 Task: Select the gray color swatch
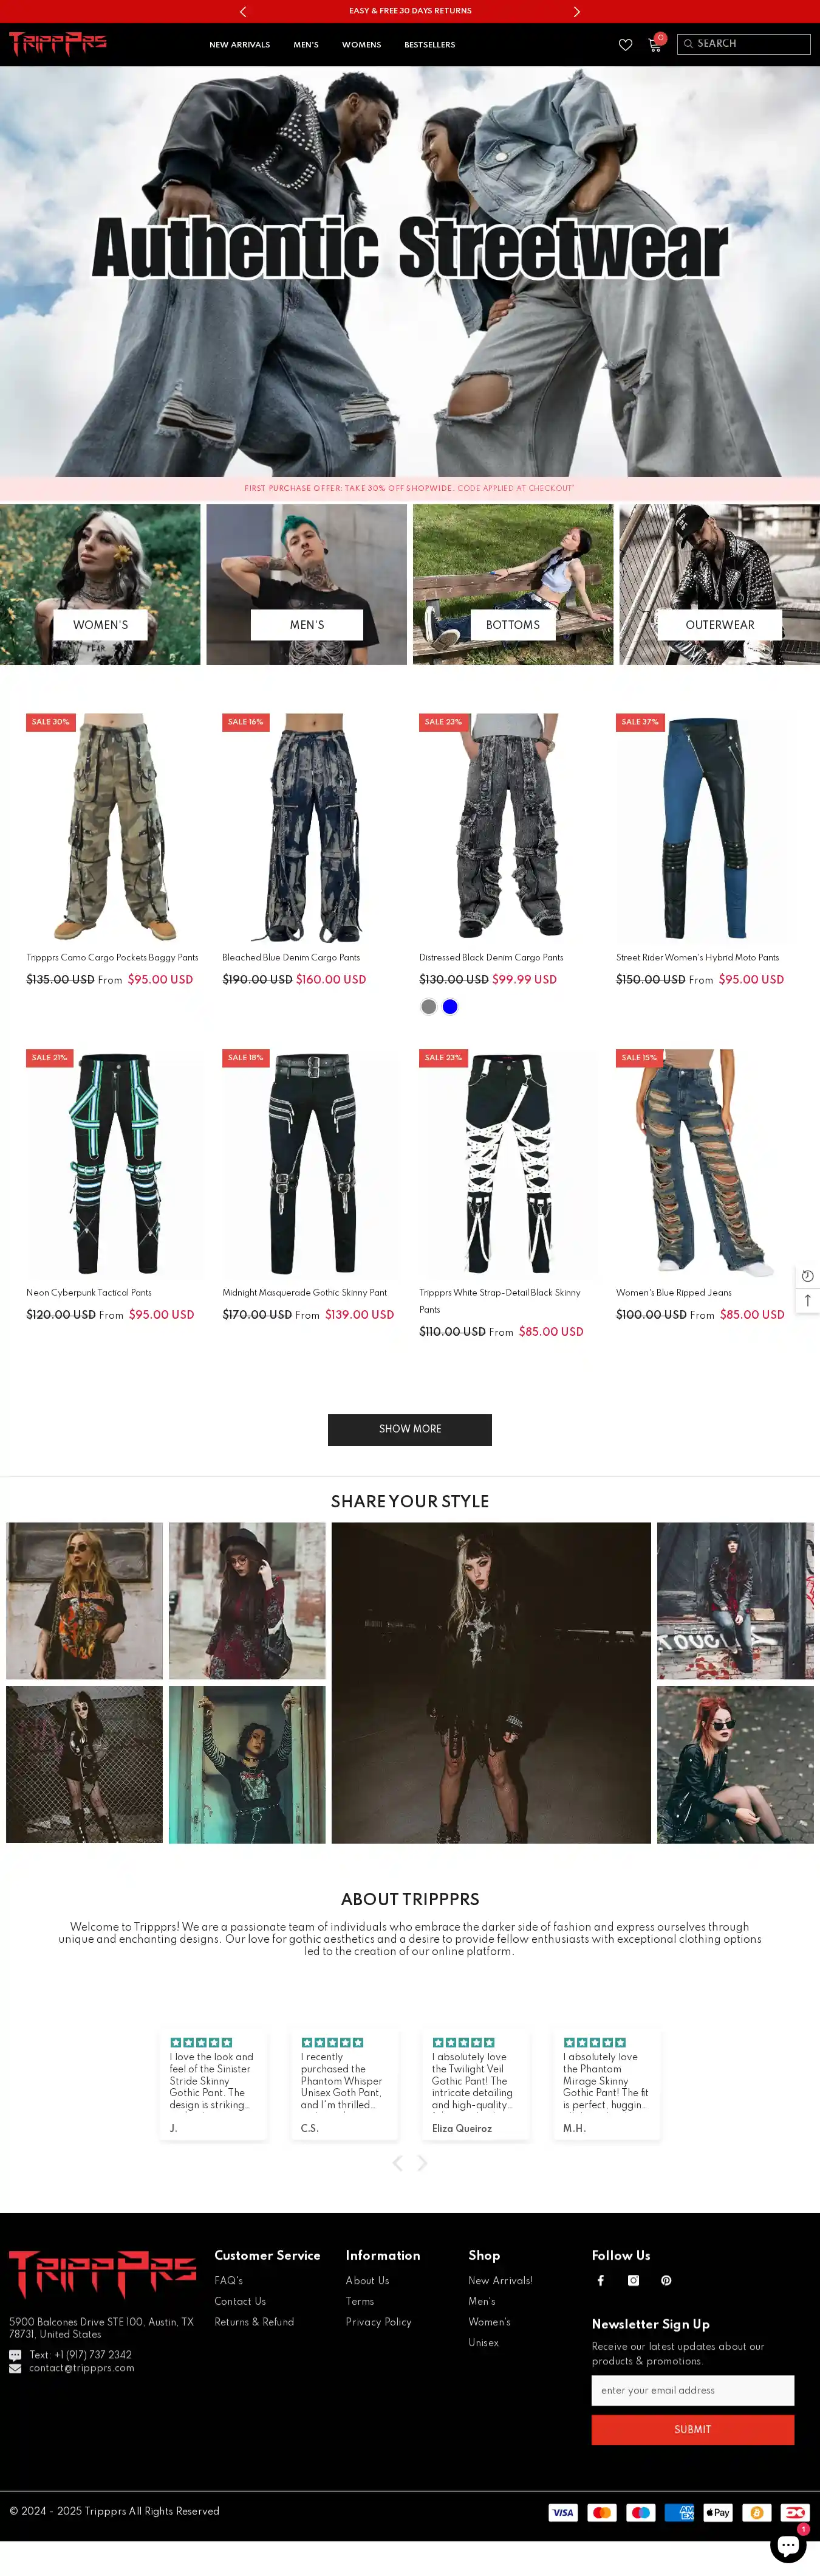428,1007
